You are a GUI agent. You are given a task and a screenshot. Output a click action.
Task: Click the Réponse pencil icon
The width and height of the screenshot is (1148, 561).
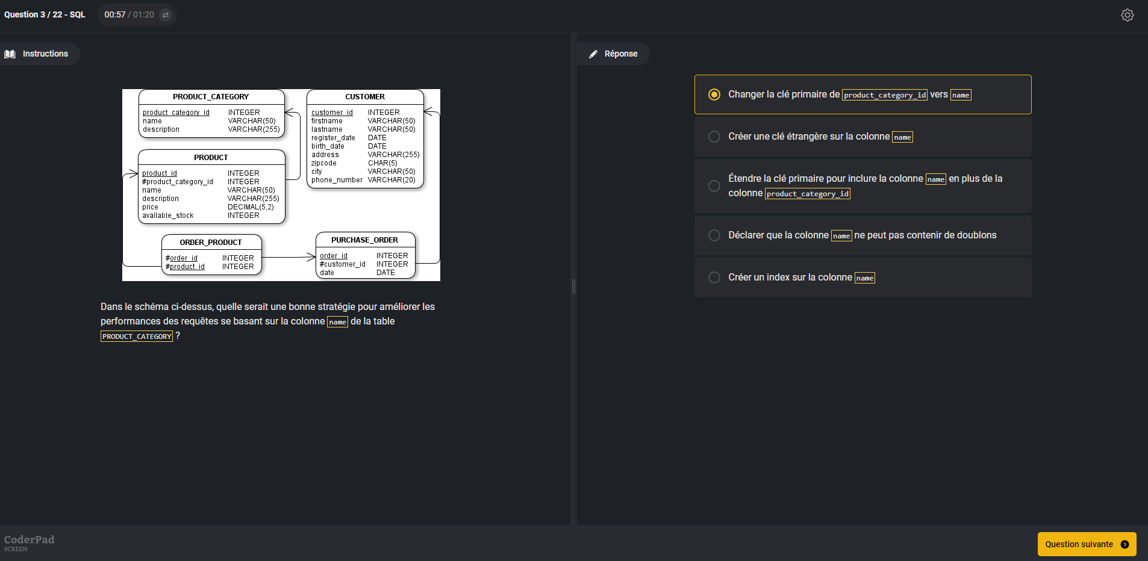coord(593,54)
